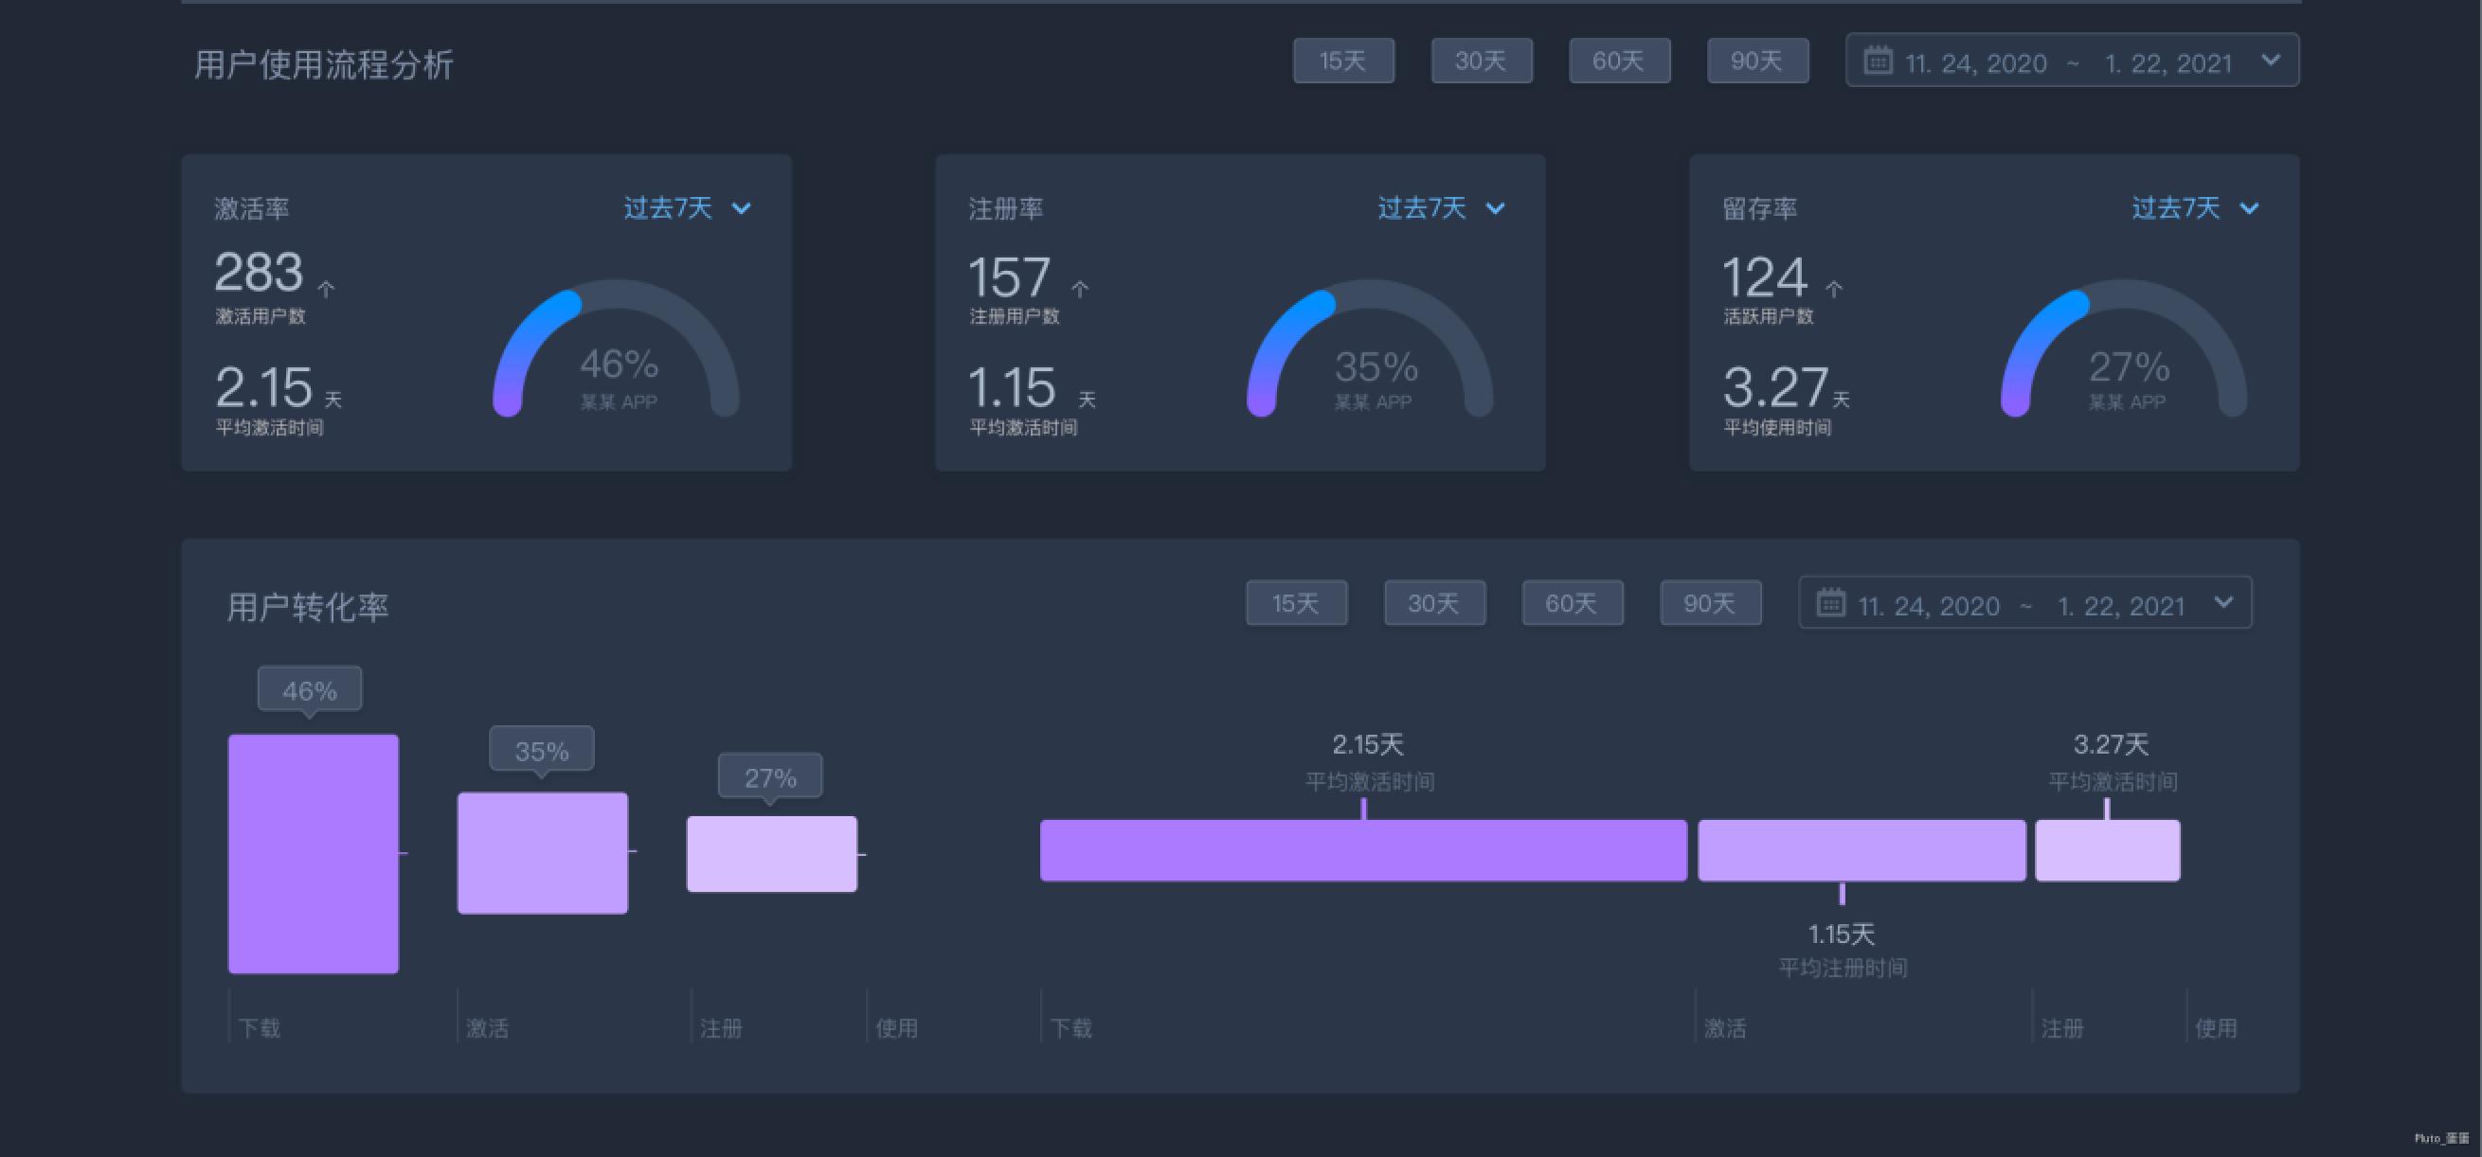Select 90天 in the 用户转化率 panel

tap(1709, 604)
